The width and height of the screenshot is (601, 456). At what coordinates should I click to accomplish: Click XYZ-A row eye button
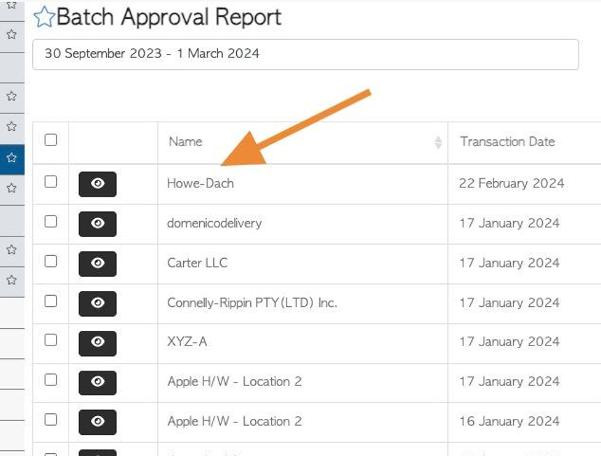click(x=97, y=343)
